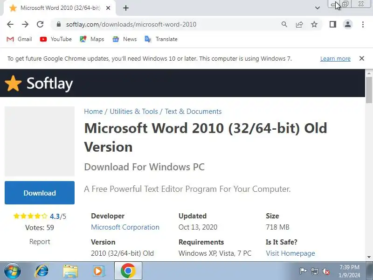Viewport: 373px width, 280px height.
Task: Click the Learn more update link
Action: [335, 59]
